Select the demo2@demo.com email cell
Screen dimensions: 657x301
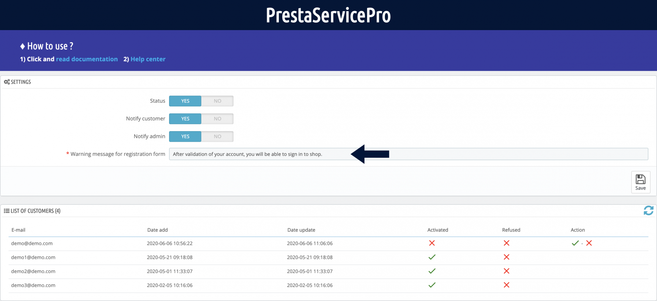33,271
